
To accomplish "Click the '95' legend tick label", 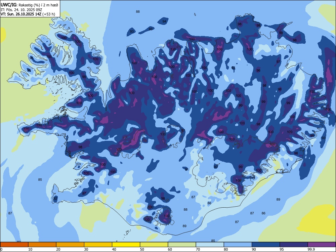I will pyautogui.click(x=282, y=249).
